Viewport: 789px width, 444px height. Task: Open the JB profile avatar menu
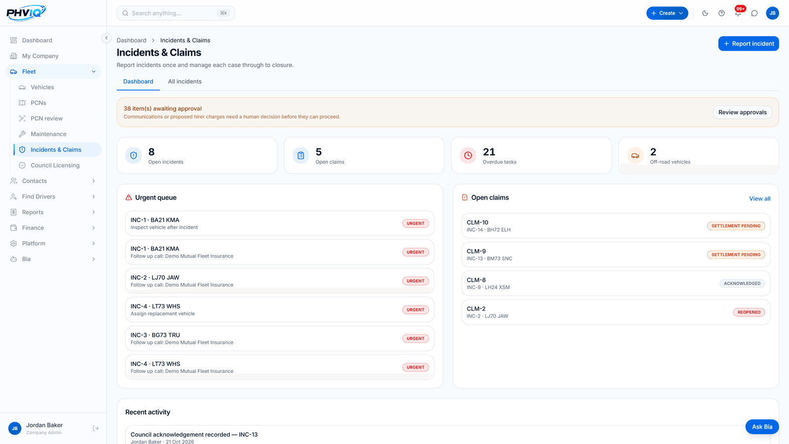pyautogui.click(x=773, y=13)
